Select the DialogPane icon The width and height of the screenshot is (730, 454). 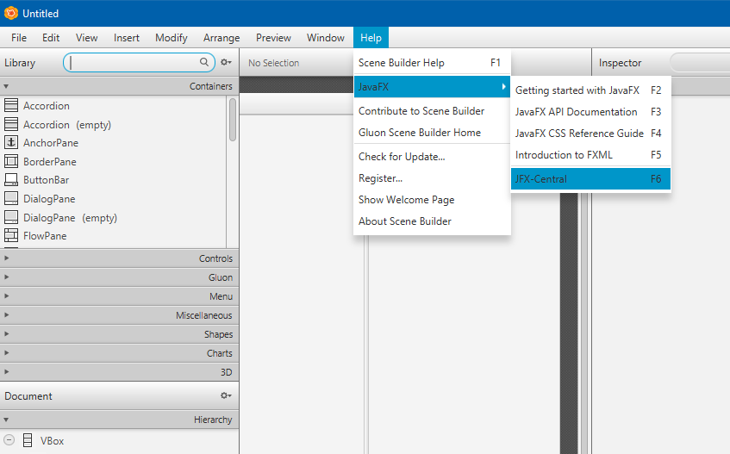click(11, 199)
